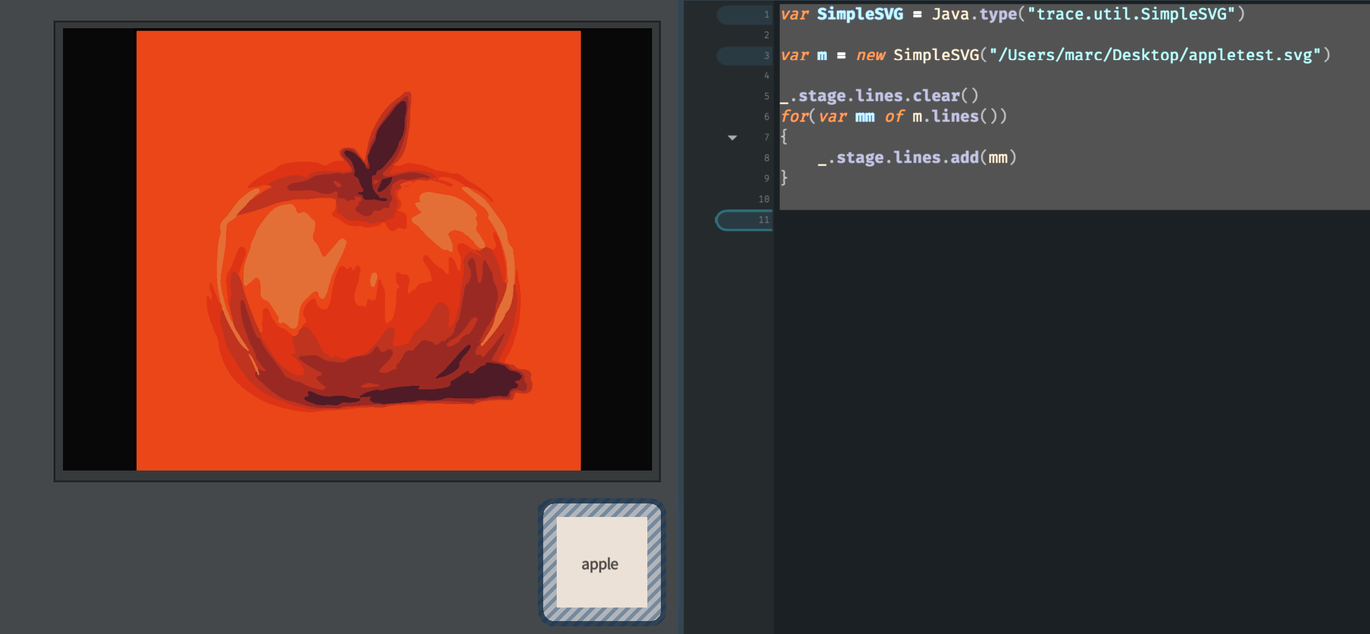1370x634 pixels.
Task: Collapse the code fold arrow beside line 7
Action: pyautogui.click(x=732, y=138)
